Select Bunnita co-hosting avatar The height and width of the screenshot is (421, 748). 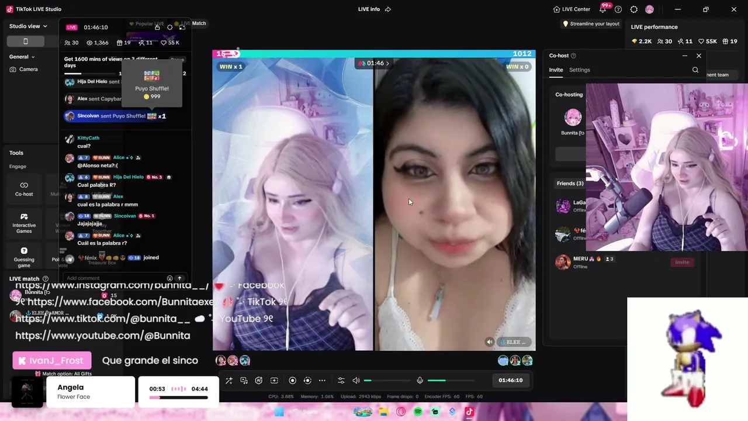tap(573, 117)
